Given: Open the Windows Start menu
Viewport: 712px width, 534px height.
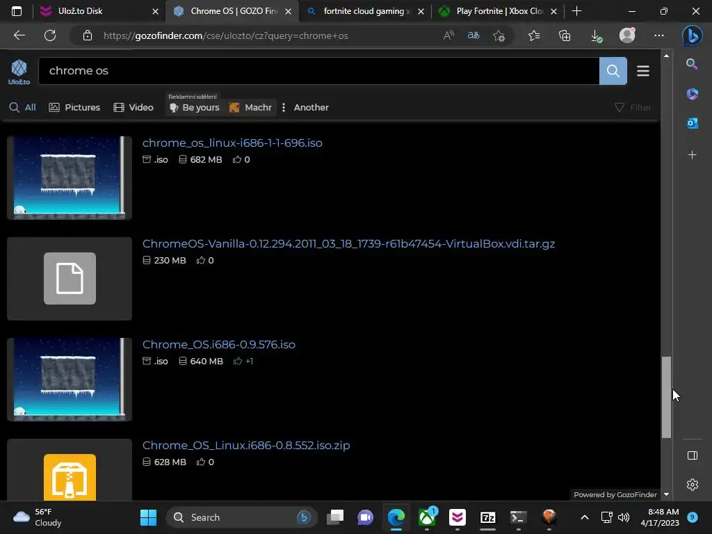Looking at the screenshot, I should pyautogui.click(x=148, y=517).
